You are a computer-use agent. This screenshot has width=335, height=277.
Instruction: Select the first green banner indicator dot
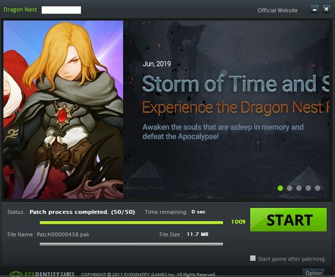280,188
